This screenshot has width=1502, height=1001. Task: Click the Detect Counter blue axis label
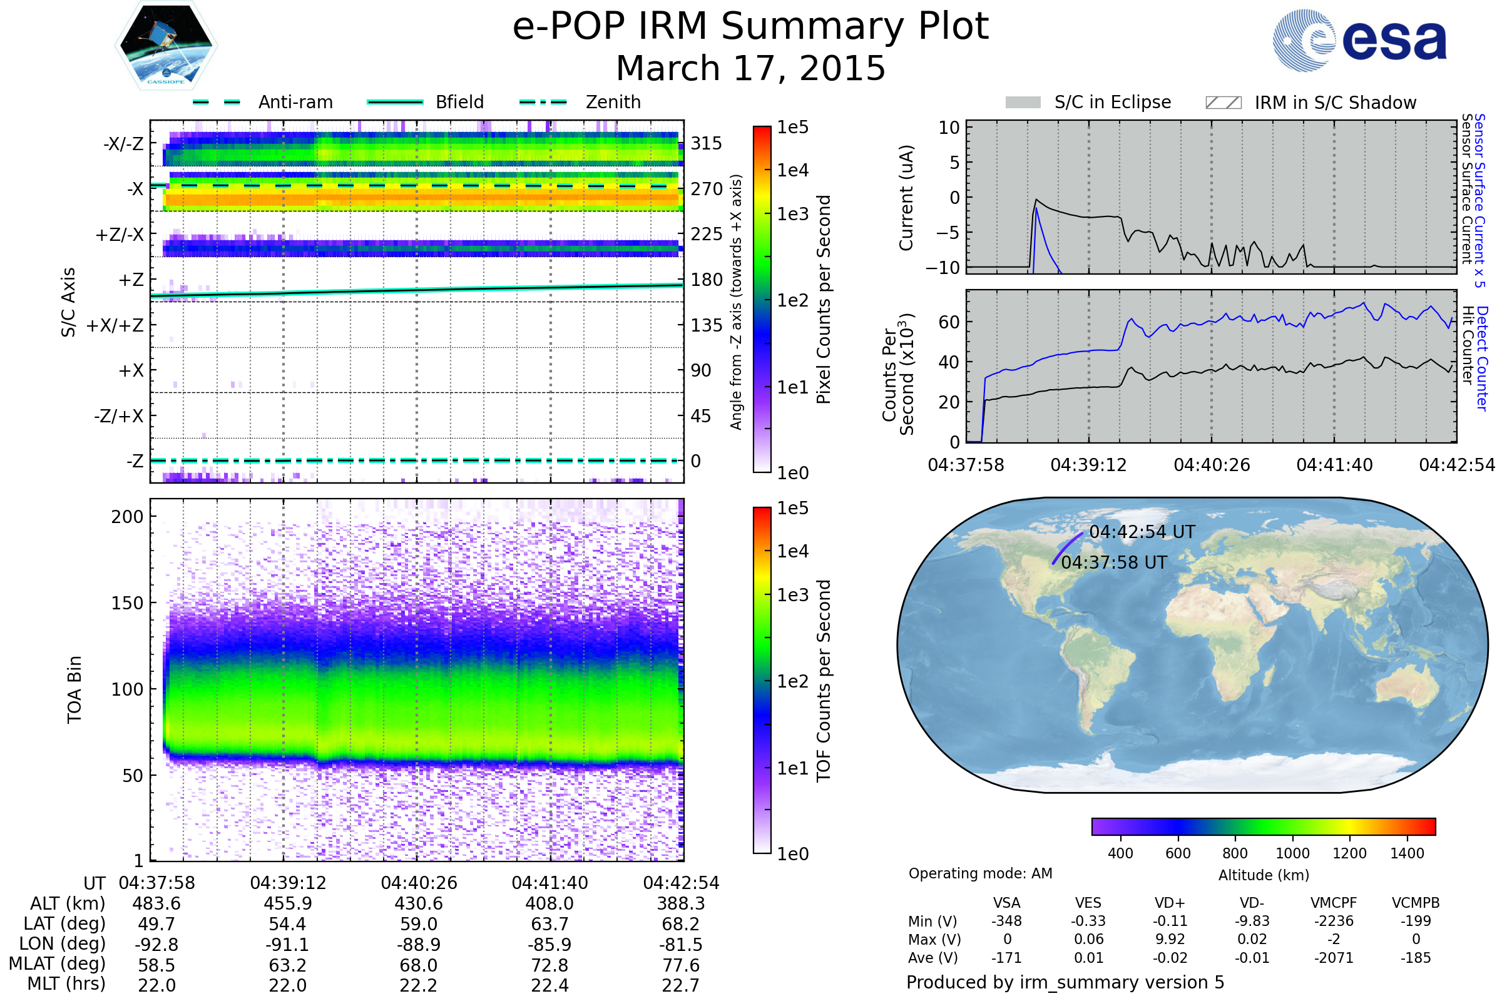coord(1482,358)
